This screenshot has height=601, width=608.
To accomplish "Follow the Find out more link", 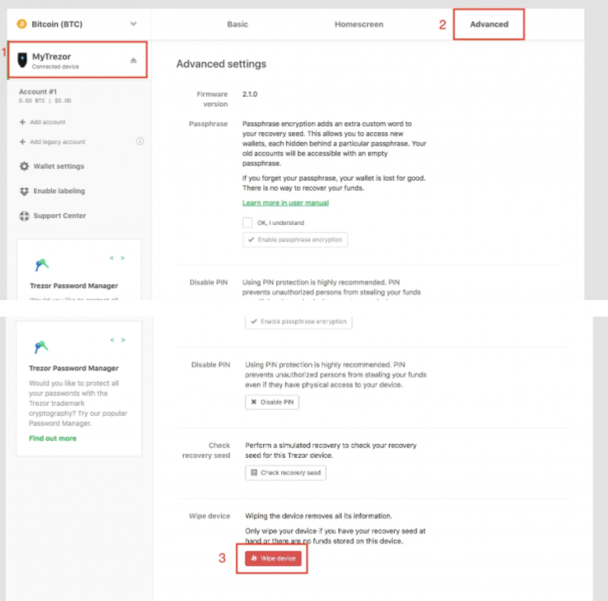I will point(52,438).
